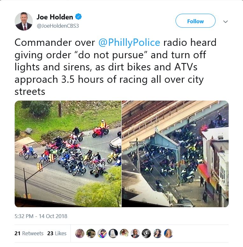Click the 5:32 PM - 14 Oct 2018 timestamp
The width and height of the screenshot is (243, 247).
coord(41,216)
